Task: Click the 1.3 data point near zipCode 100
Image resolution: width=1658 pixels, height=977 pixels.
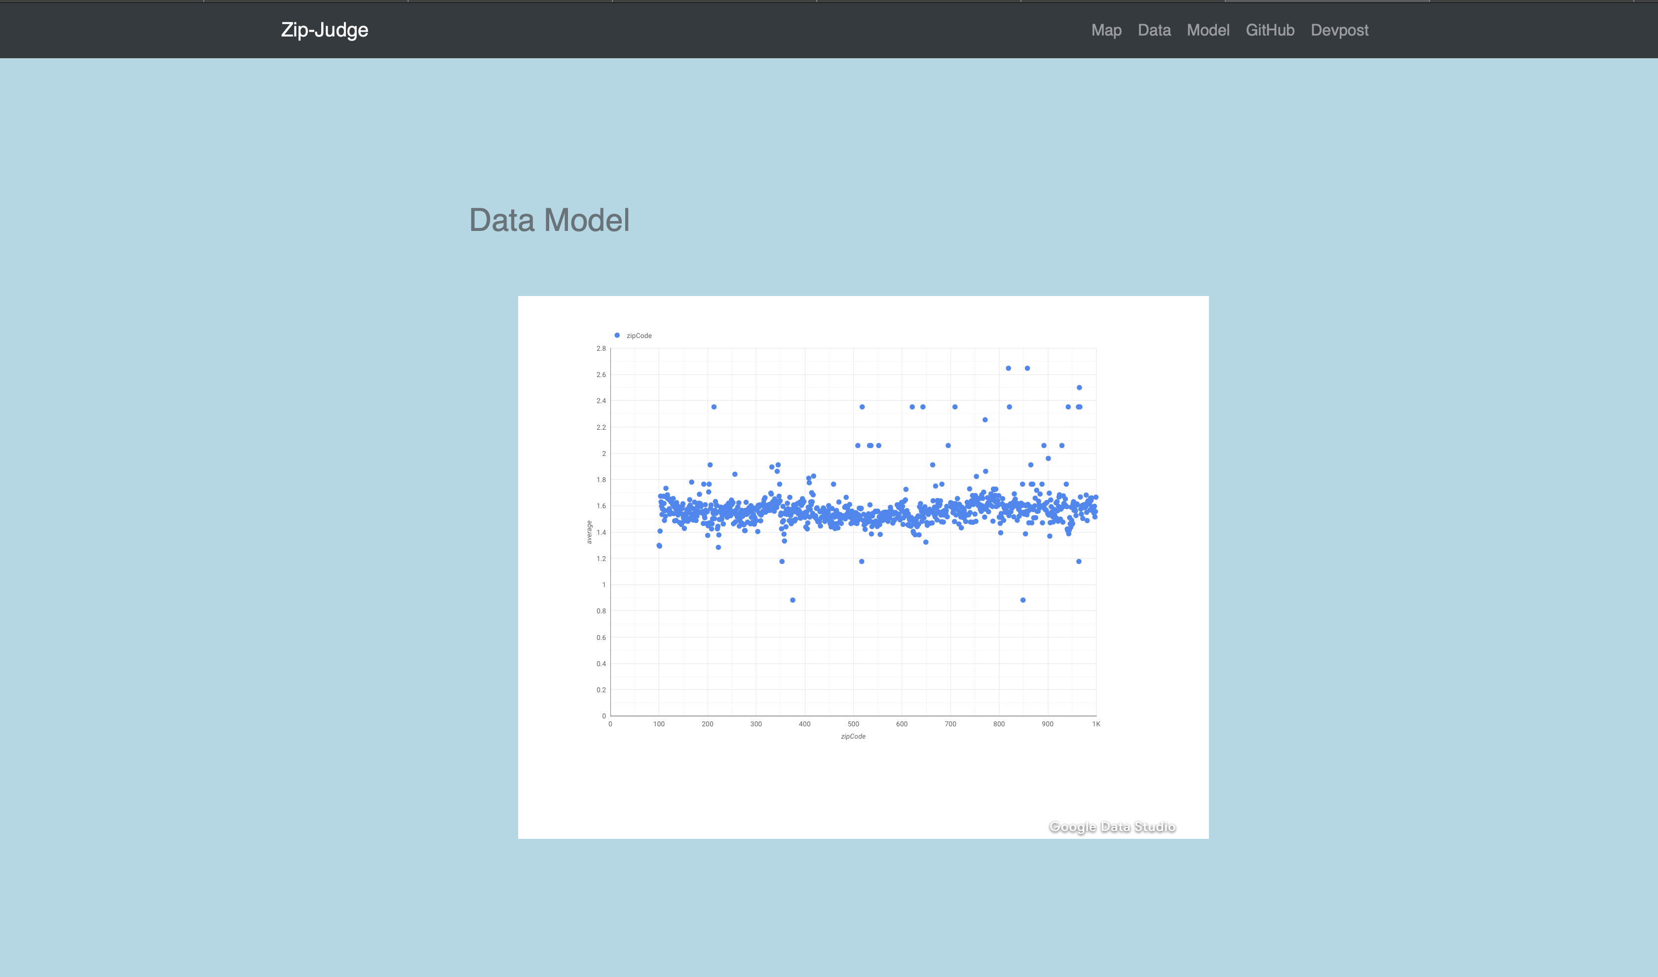Action: tap(659, 546)
